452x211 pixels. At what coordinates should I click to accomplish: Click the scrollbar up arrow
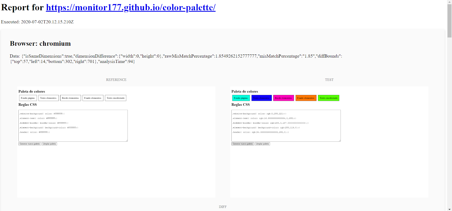click(449, 2)
